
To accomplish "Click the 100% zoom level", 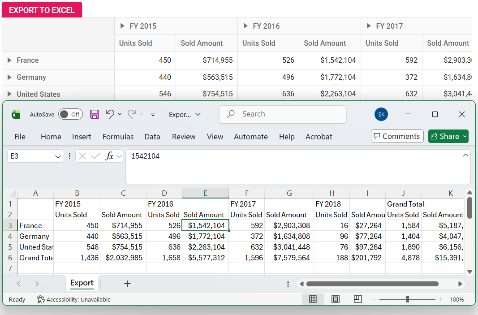I will [x=456, y=299].
